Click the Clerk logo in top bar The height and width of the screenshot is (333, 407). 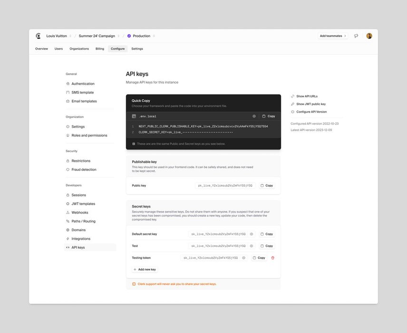point(39,36)
